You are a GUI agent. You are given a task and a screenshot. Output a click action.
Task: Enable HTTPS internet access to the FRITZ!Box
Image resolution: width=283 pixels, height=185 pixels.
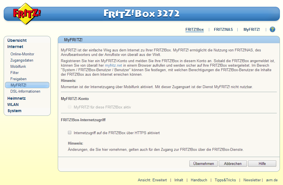coord(69,132)
